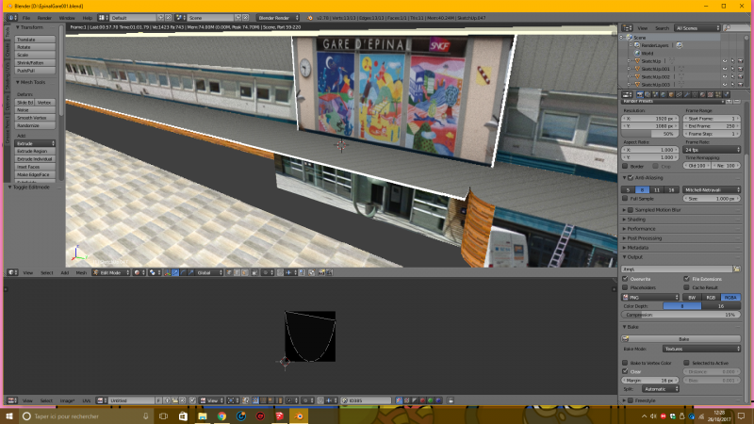This screenshot has width=754, height=424.
Task: Click the outliner editor type icon
Action: (627, 28)
